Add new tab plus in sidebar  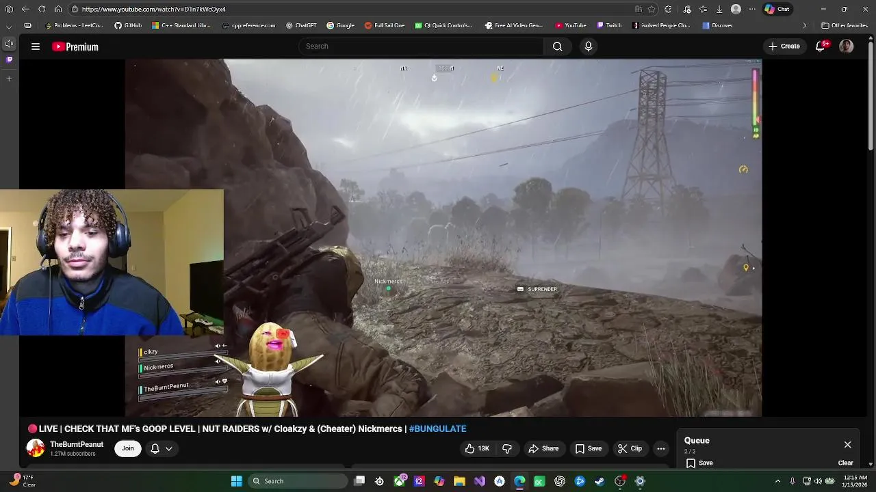tap(9, 79)
